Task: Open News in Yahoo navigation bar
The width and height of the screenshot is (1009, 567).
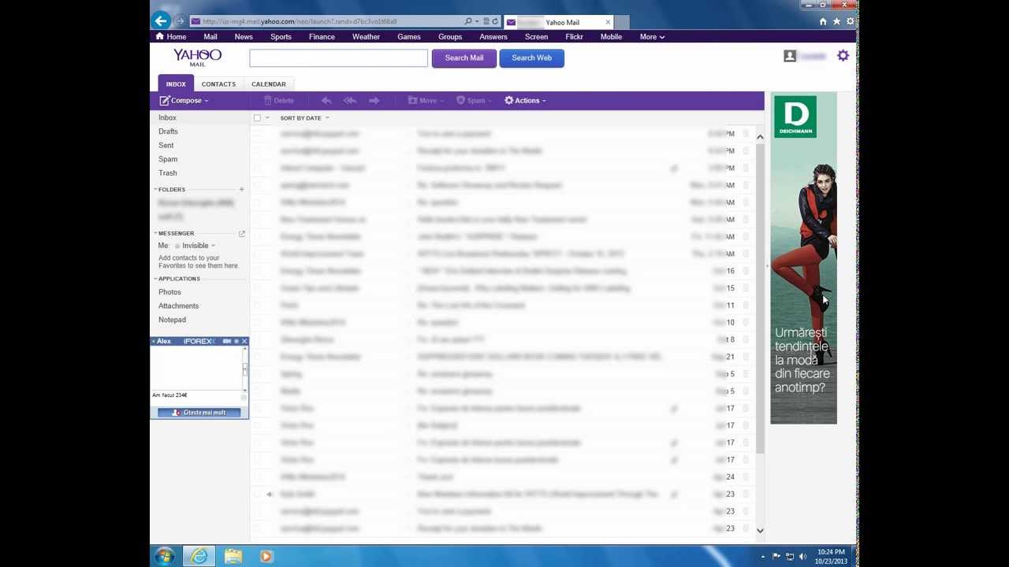Action: pyautogui.click(x=244, y=36)
